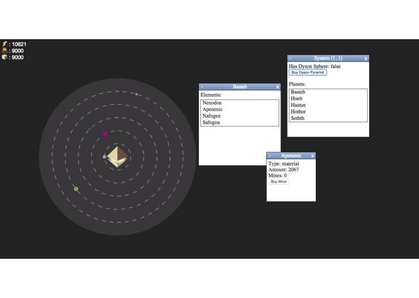
Task: Click the pale pink planet on outermost orbit
Action: click(136, 94)
